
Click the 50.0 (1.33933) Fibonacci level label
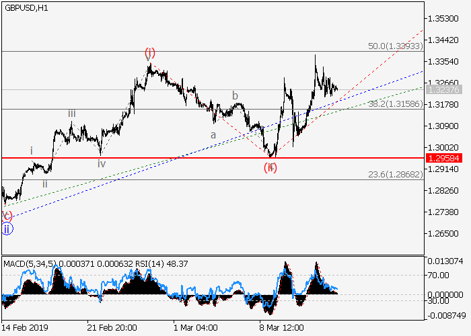tap(394, 46)
